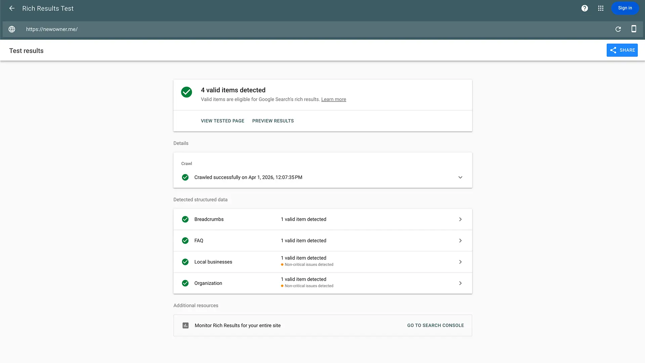
Task: Click the orange issue dot under Local businesses
Action: pyautogui.click(x=282, y=265)
